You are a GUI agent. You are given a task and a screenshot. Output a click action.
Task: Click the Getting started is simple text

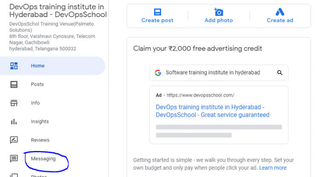[x=214, y=164]
